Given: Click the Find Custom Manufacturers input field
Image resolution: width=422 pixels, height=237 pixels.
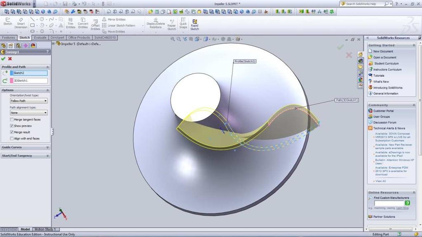Looking at the screenshot, I should [x=389, y=203].
